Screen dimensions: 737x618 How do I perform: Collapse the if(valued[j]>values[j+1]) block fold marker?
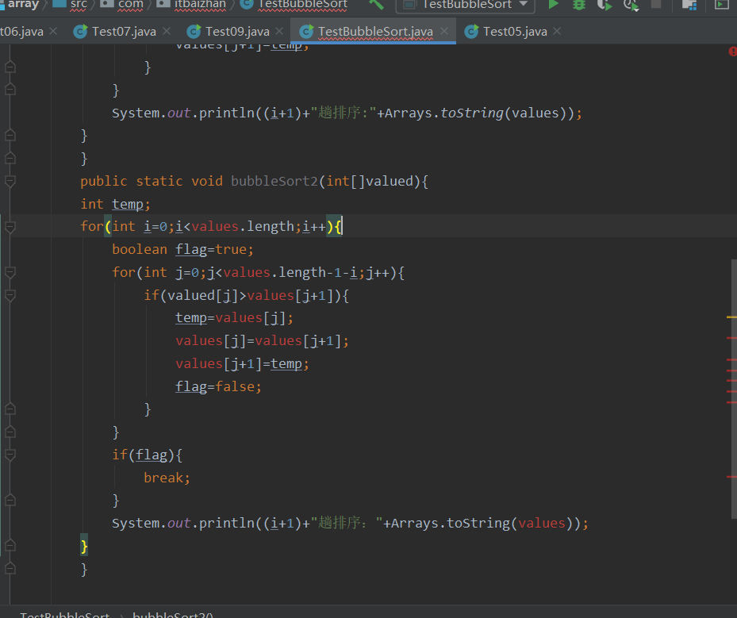tap(10, 295)
